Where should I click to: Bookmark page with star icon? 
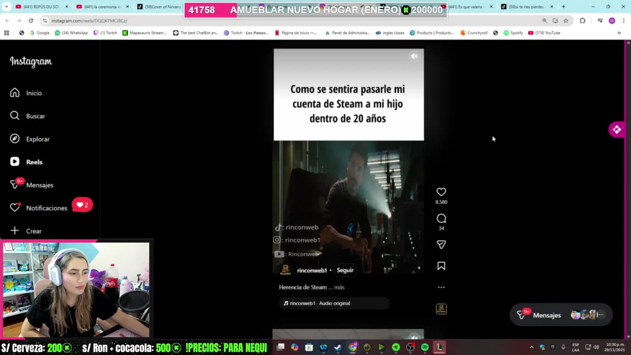(566, 21)
